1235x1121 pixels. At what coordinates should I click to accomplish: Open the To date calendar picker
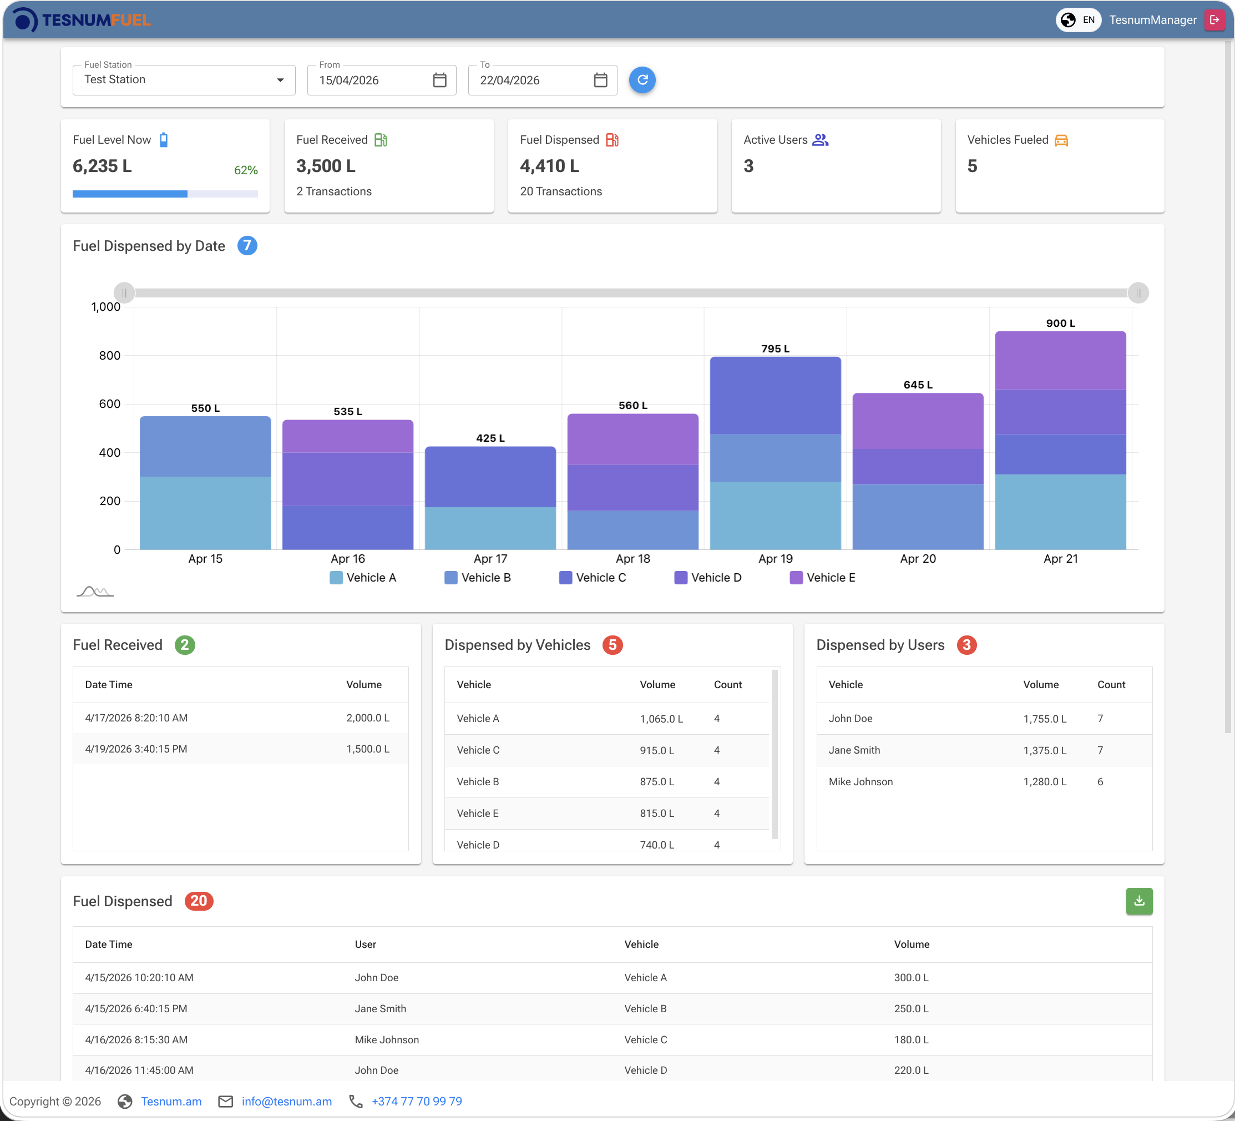click(600, 80)
